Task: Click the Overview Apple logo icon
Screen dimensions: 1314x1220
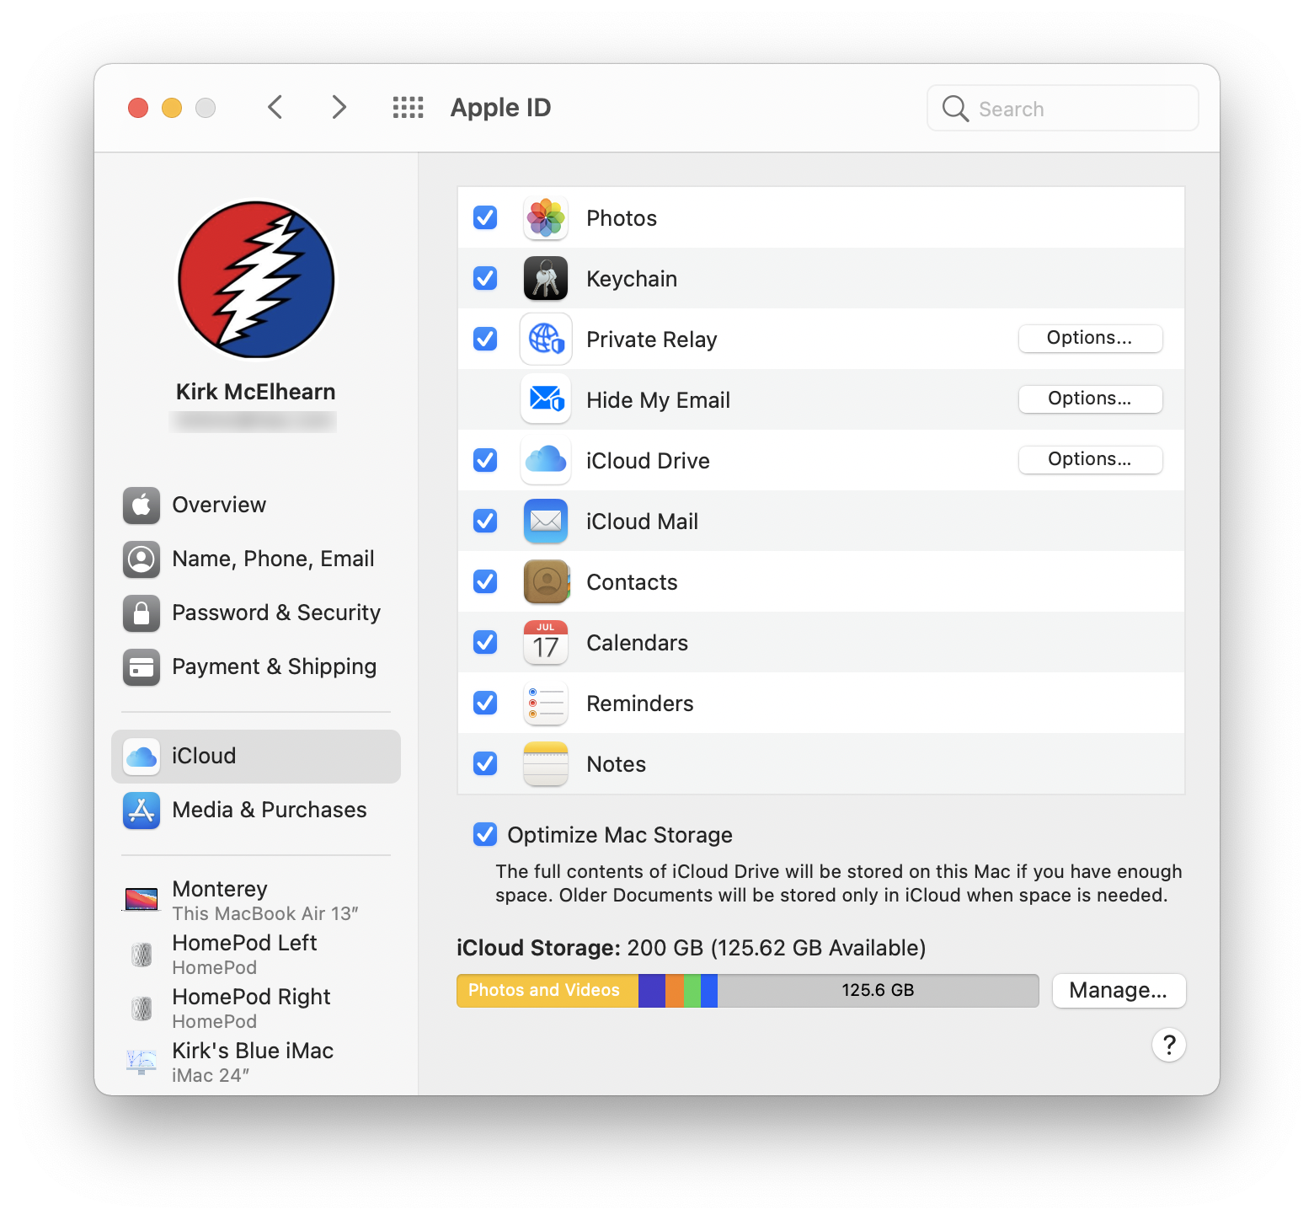Action: (142, 505)
